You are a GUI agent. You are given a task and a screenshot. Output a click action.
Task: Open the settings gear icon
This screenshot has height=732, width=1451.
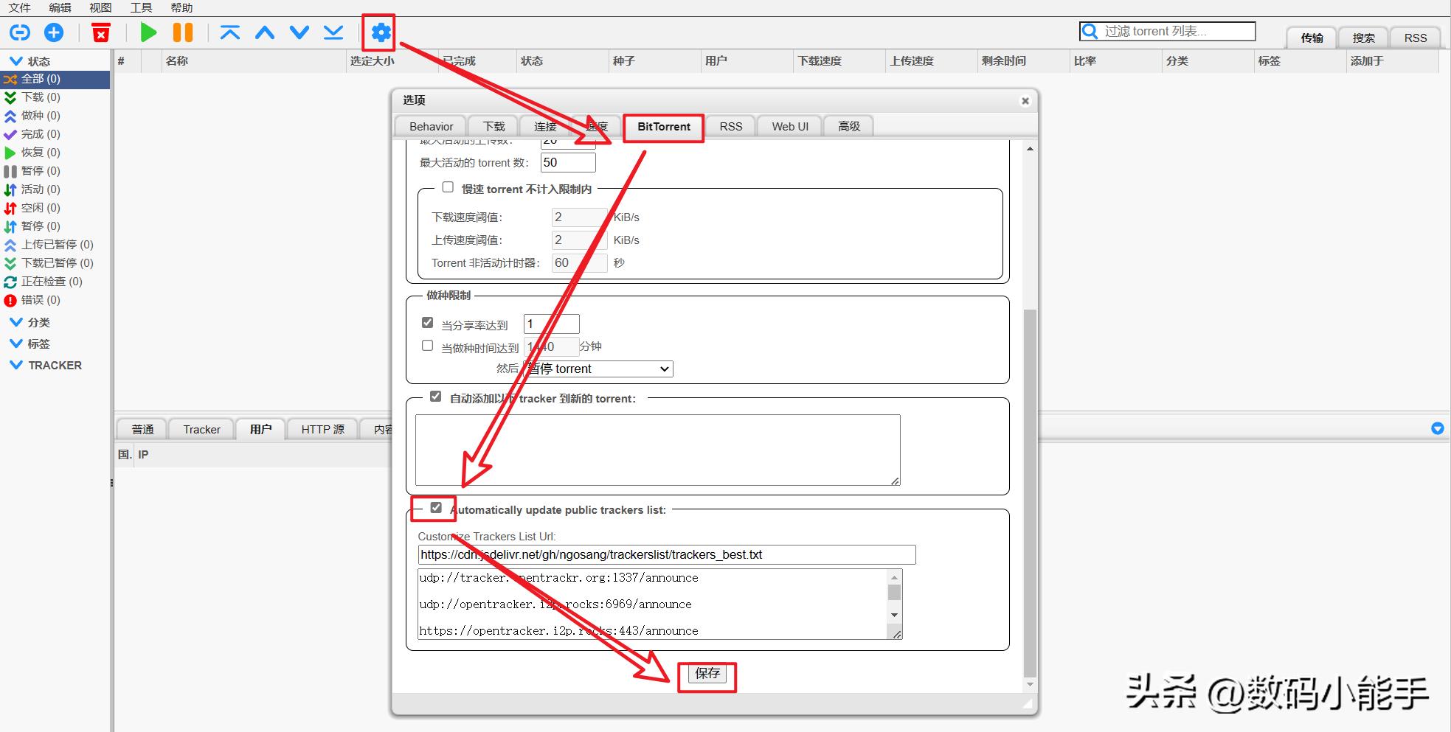click(x=379, y=32)
